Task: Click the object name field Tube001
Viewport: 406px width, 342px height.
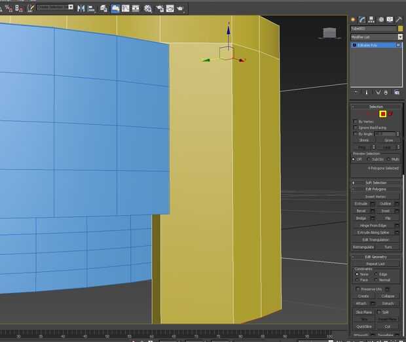Action: coord(374,28)
